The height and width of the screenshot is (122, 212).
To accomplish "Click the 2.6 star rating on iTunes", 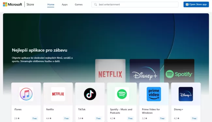I will 17,118.
